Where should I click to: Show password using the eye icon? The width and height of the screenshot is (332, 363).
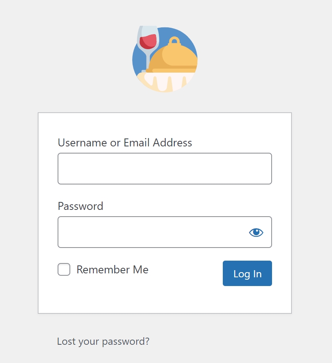pyautogui.click(x=256, y=232)
